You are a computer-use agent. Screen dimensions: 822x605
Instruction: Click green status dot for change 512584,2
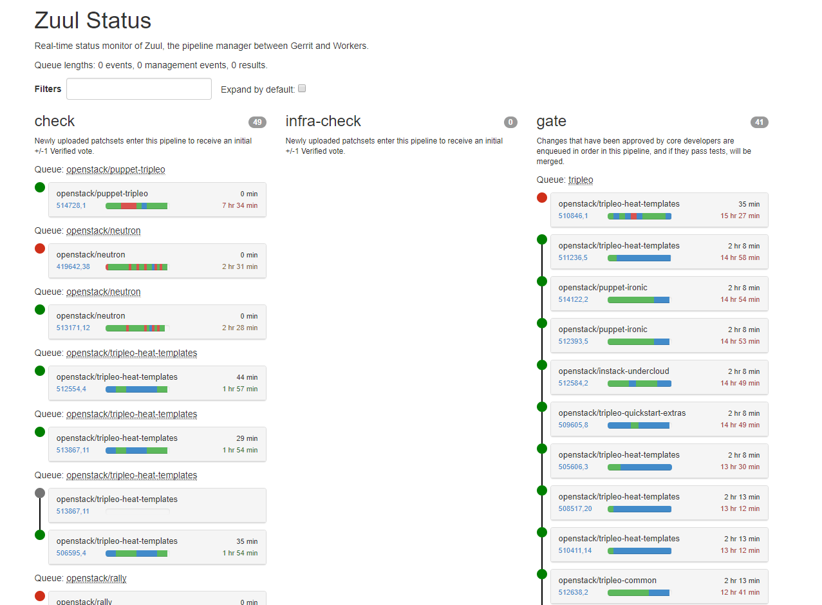(x=542, y=365)
